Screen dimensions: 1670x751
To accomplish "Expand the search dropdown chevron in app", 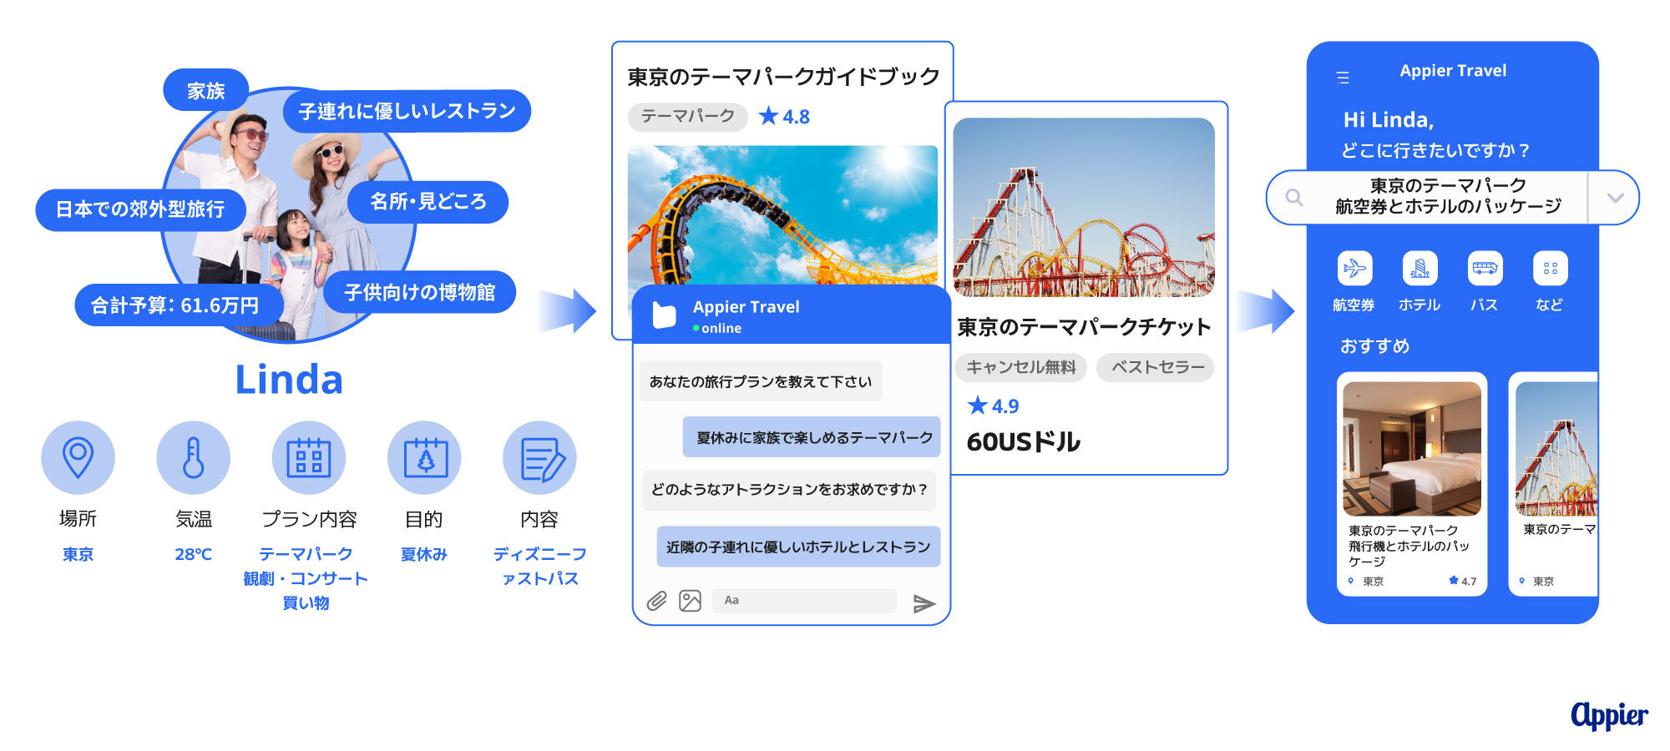I will 1615,198.
